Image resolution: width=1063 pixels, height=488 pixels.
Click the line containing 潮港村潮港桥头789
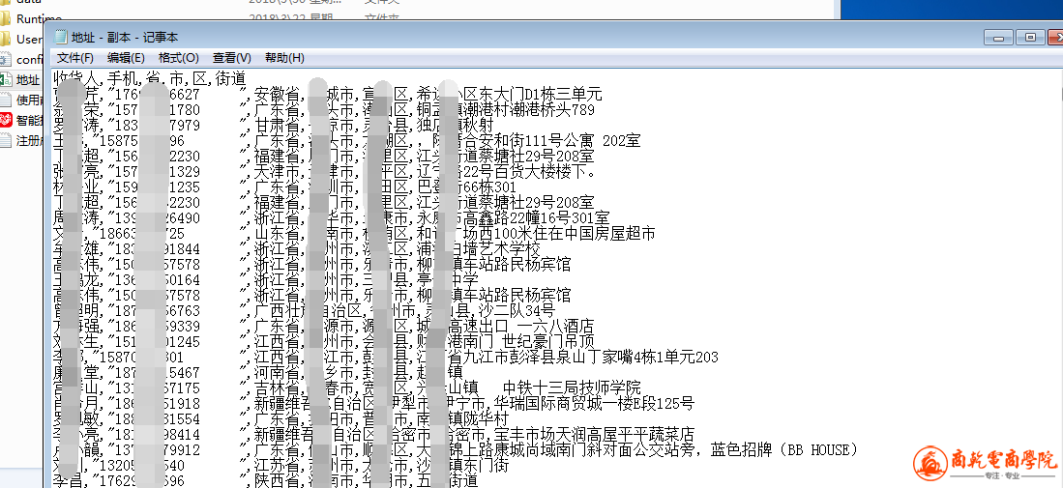[324, 109]
